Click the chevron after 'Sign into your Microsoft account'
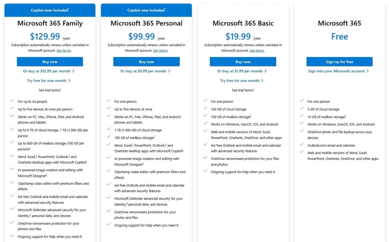 tap(368, 71)
